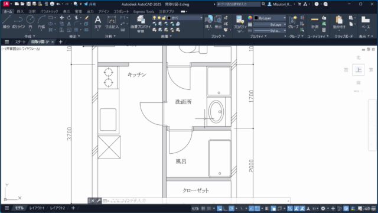
Task: Click the Plot (print) icon in quick access toolbar
Action: click(x=52, y=4)
